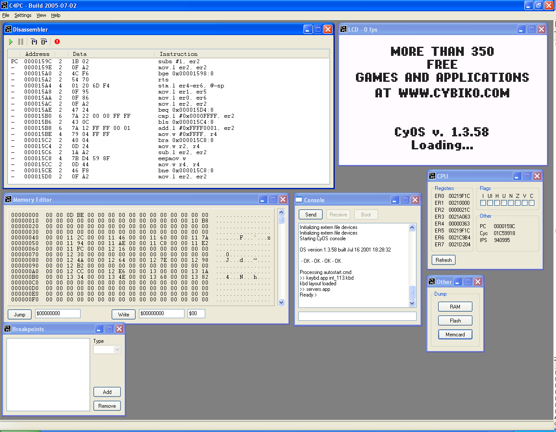
Task: Click the Address column header
Action: point(38,54)
